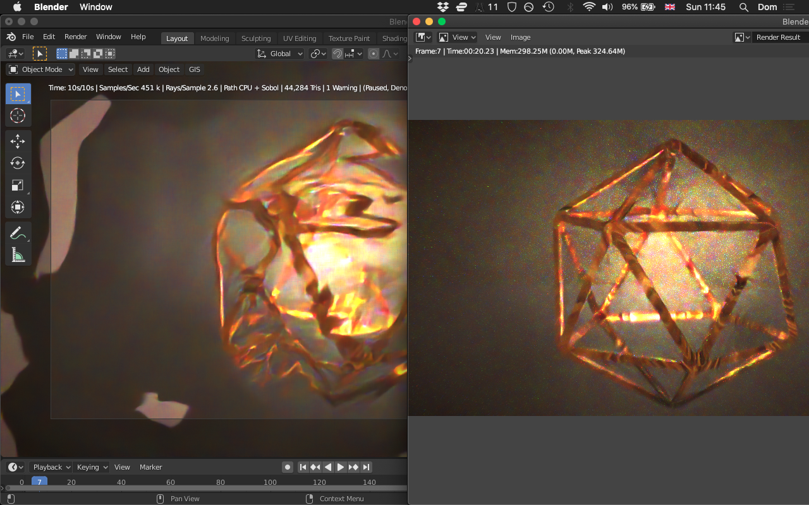Click the Select Box tool icon
Image resolution: width=809 pixels, height=505 pixels.
coord(18,94)
